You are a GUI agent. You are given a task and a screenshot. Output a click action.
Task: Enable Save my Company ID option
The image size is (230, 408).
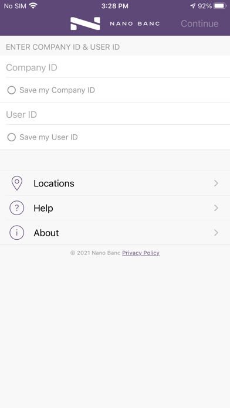(x=12, y=90)
